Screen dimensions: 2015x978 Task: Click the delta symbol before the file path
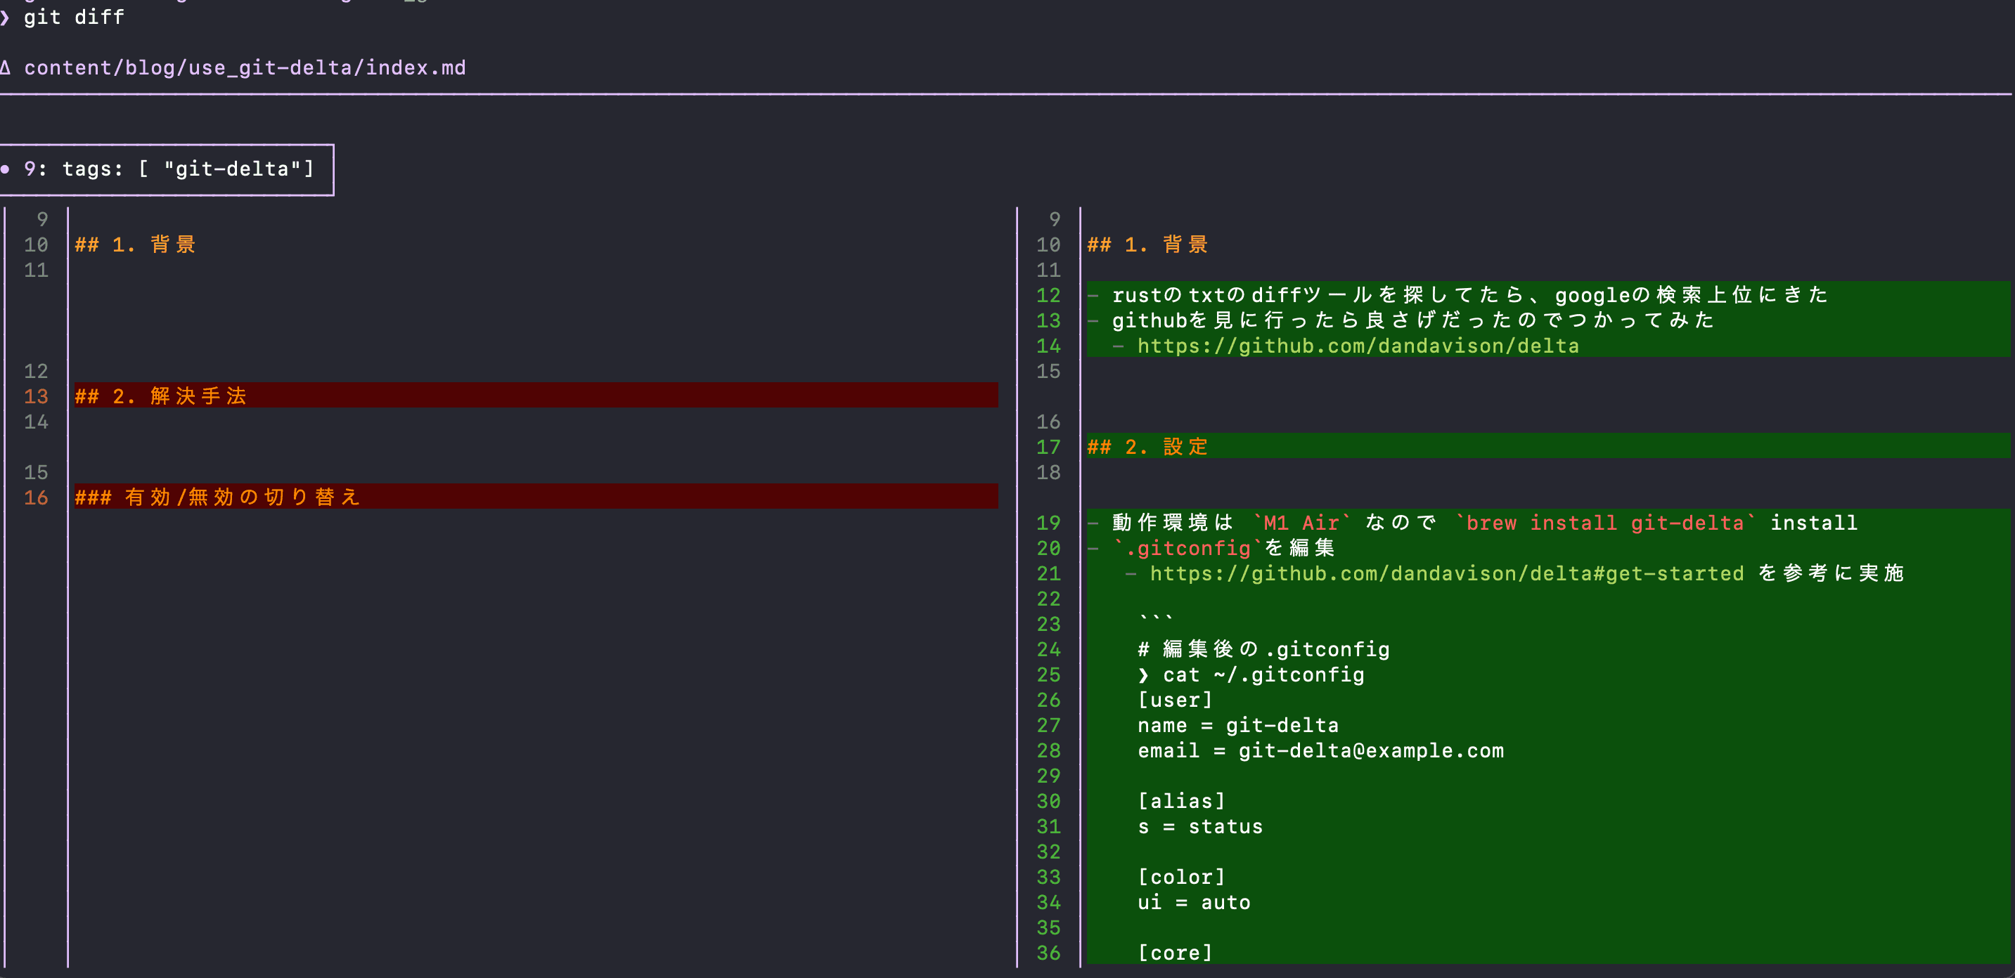pos(6,68)
